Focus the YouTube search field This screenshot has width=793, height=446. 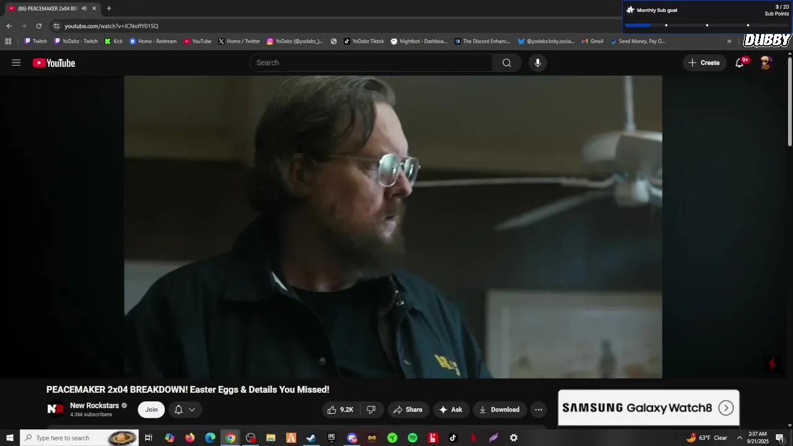click(x=372, y=63)
